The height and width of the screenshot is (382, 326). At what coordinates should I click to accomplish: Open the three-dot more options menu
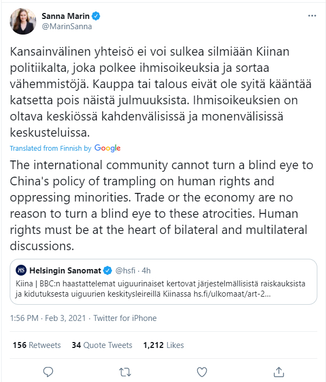coord(312,16)
